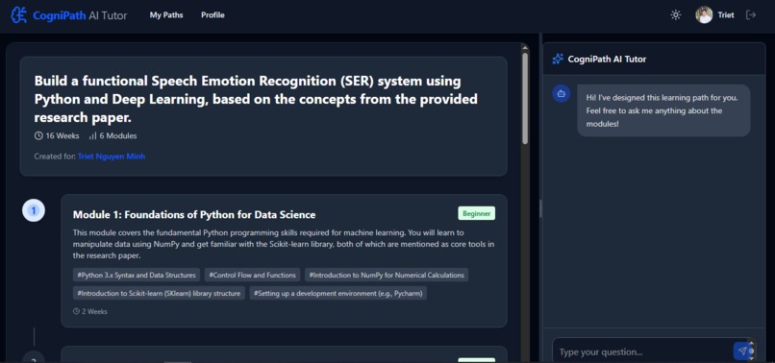
Task: Toggle light theme with sun icon
Action: click(x=676, y=14)
